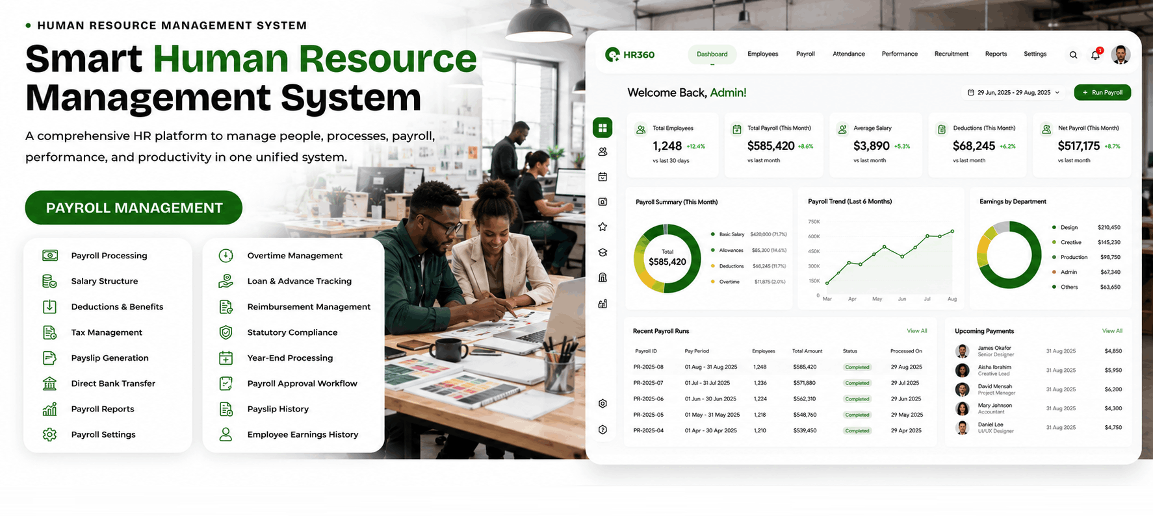1153x516 pixels.
Task: Click the Earnings by Department donut chart
Action: (1009, 254)
